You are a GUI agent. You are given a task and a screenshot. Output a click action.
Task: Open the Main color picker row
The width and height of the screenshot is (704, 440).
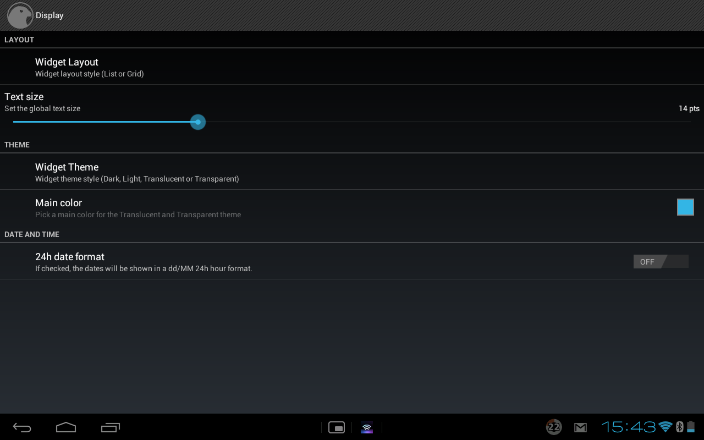point(352,207)
